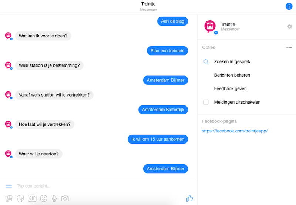Image resolution: width=296 pixels, height=205 pixels.
Task: Open the emoji picker
Action: coord(43,198)
